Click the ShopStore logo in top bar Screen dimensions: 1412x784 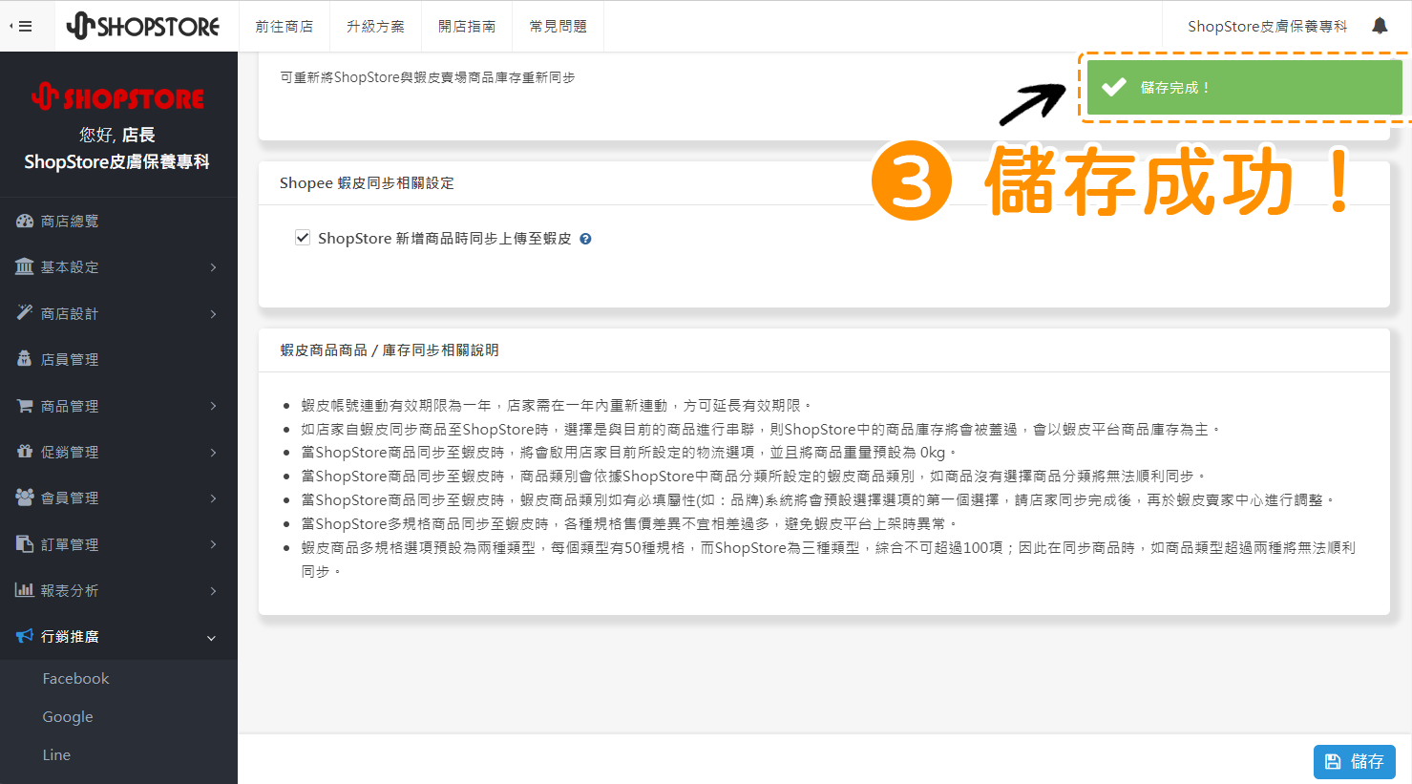(x=143, y=26)
